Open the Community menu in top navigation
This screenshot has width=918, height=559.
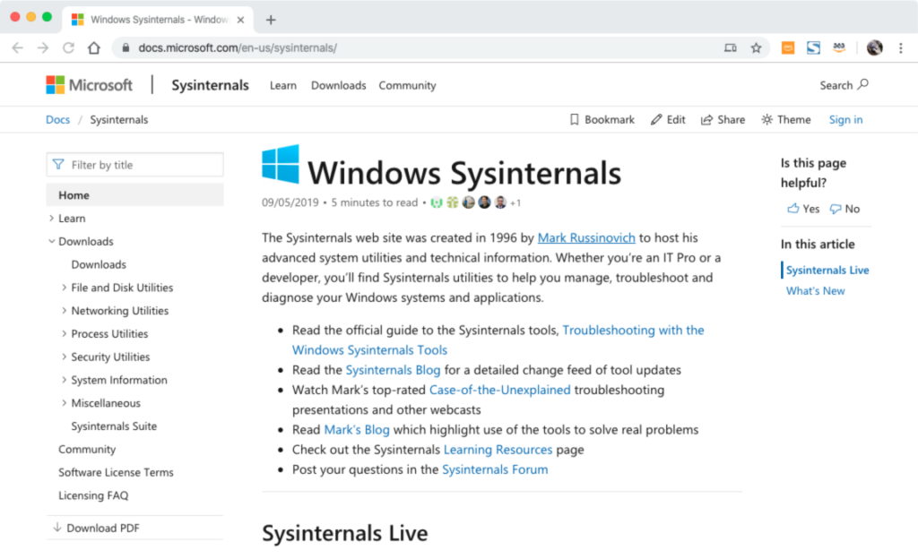[407, 86]
